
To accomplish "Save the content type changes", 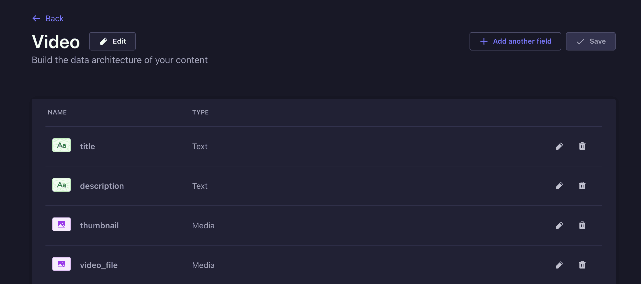I will pos(590,41).
